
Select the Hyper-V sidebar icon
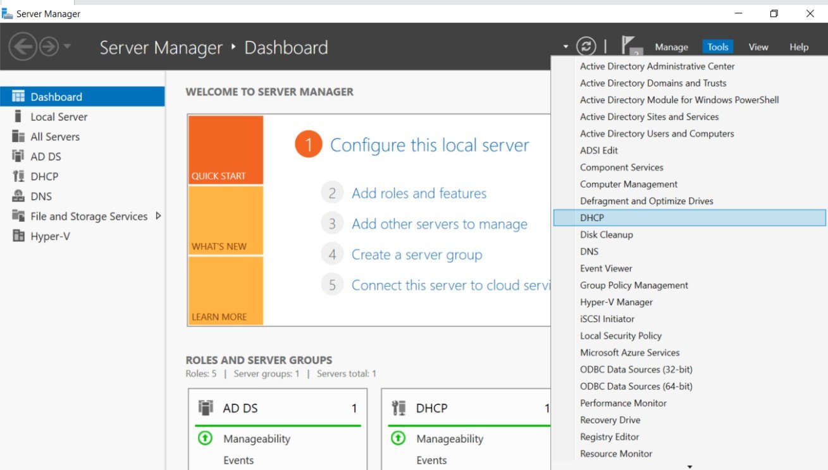[18, 236]
